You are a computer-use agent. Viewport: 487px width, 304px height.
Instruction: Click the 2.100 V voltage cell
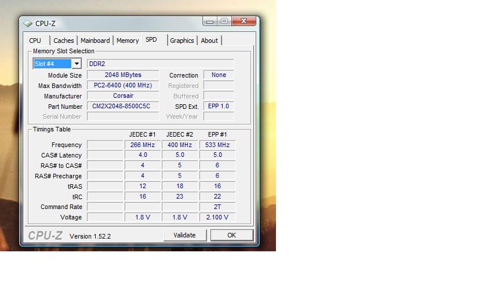pos(217,217)
